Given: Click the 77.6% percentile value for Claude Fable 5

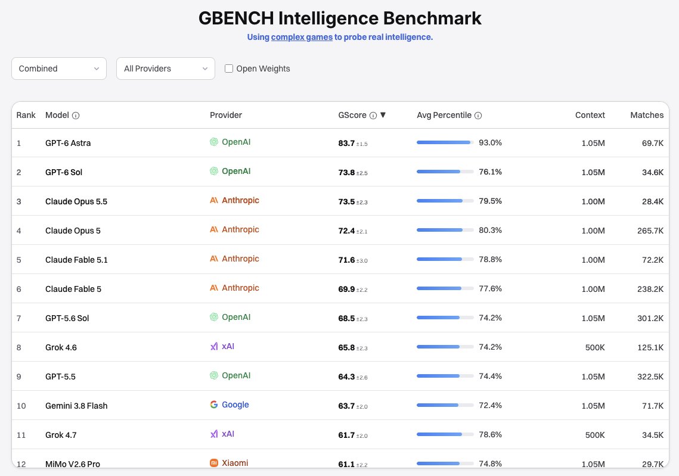Looking at the screenshot, I should (490, 288).
